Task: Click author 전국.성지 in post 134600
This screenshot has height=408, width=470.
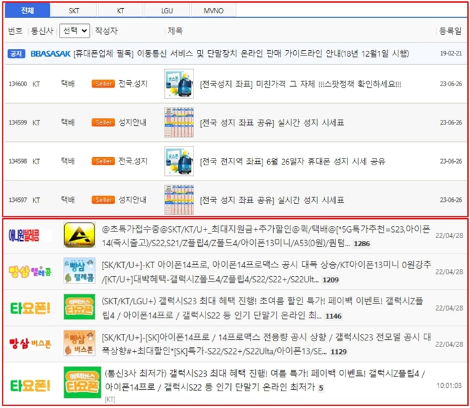Action: (133, 84)
